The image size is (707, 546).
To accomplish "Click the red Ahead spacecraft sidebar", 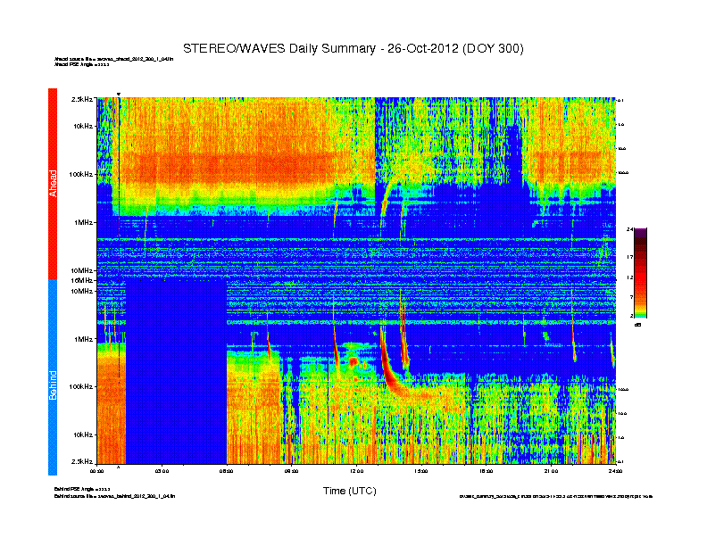I will coord(53,184).
